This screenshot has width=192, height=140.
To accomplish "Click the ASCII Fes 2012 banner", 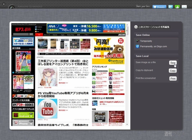I will (x=23, y=41).
